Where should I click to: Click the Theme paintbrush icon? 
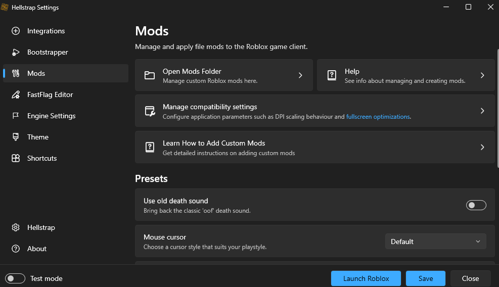tap(16, 137)
